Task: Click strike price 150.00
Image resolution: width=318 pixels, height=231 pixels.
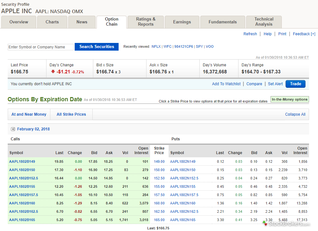Action: click(x=159, y=170)
